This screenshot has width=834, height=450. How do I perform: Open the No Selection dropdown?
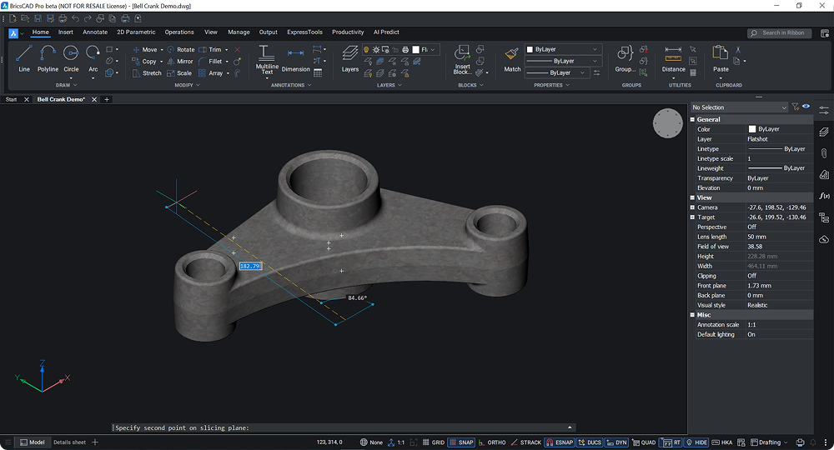tap(739, 107)
